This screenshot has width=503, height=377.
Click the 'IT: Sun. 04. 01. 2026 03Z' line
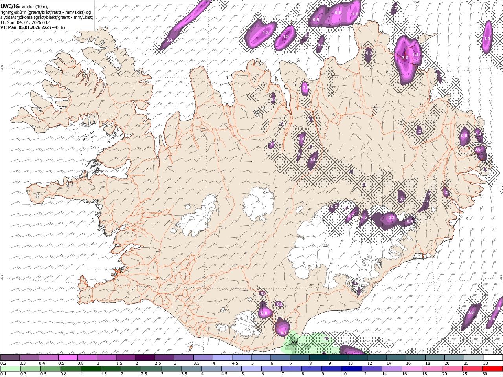point(25,22)
